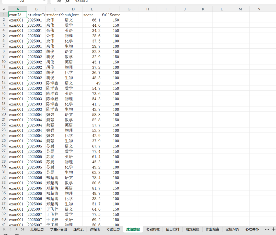The width and height of the screenshot is (276, 235).
Task: Jump to the first sheet tab arrow
Action: [4, 229]
